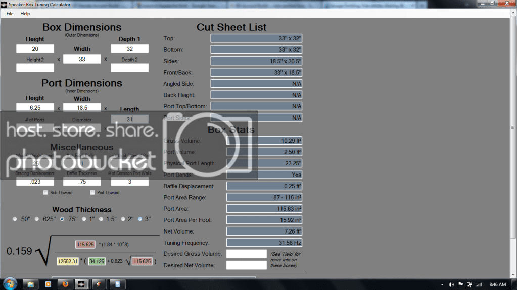
Task: Edit # of Common Port Walls field
Action: tap(129, 182)
